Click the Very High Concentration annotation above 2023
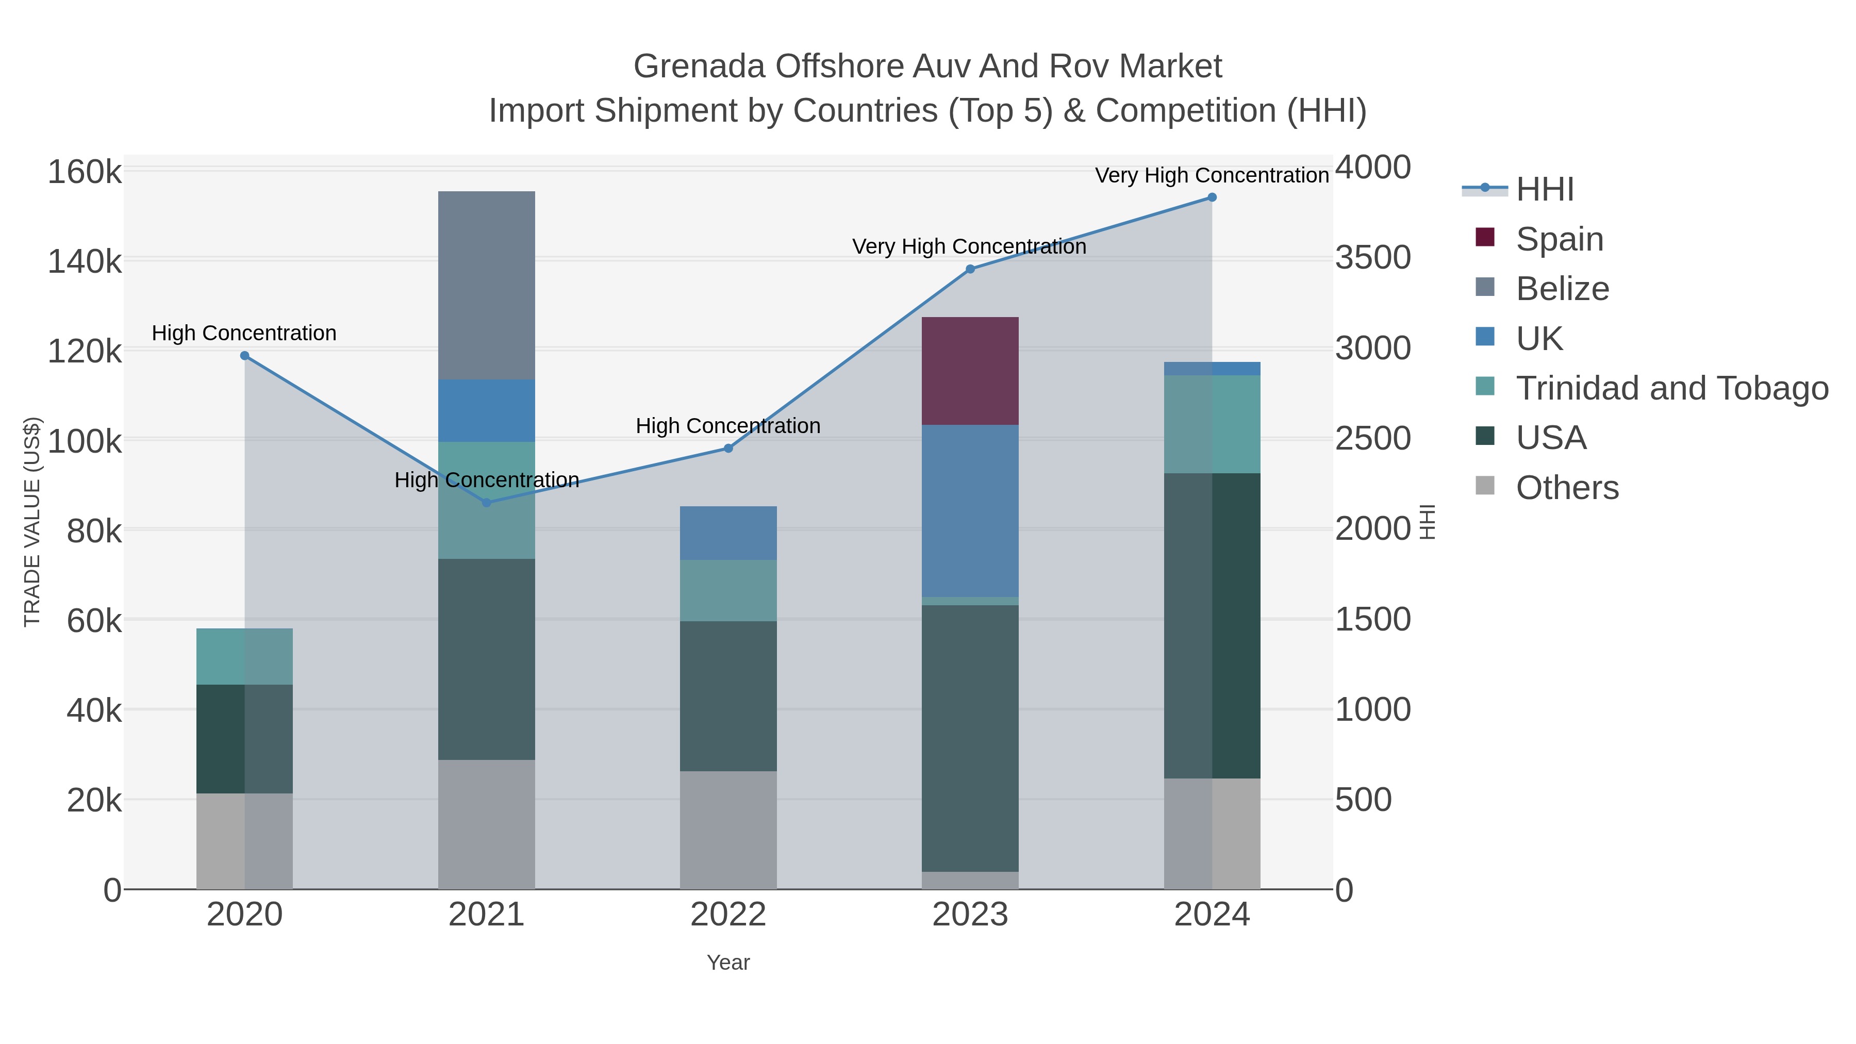Image resolution: width=1856 pixels, height=1044 pixels. [969, 247]
